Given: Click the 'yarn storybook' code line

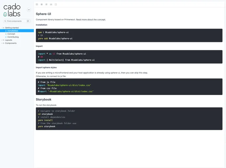Looking at the screenshot, I should coord(47,126).
